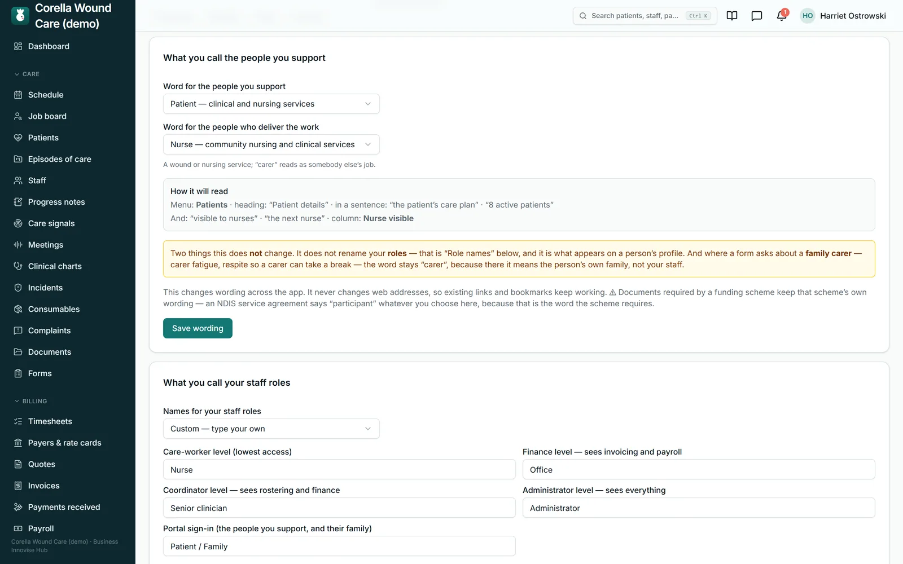903x564 pixels.
Task: Click the Patients heart icon
Action: click(x=18, y=138)
